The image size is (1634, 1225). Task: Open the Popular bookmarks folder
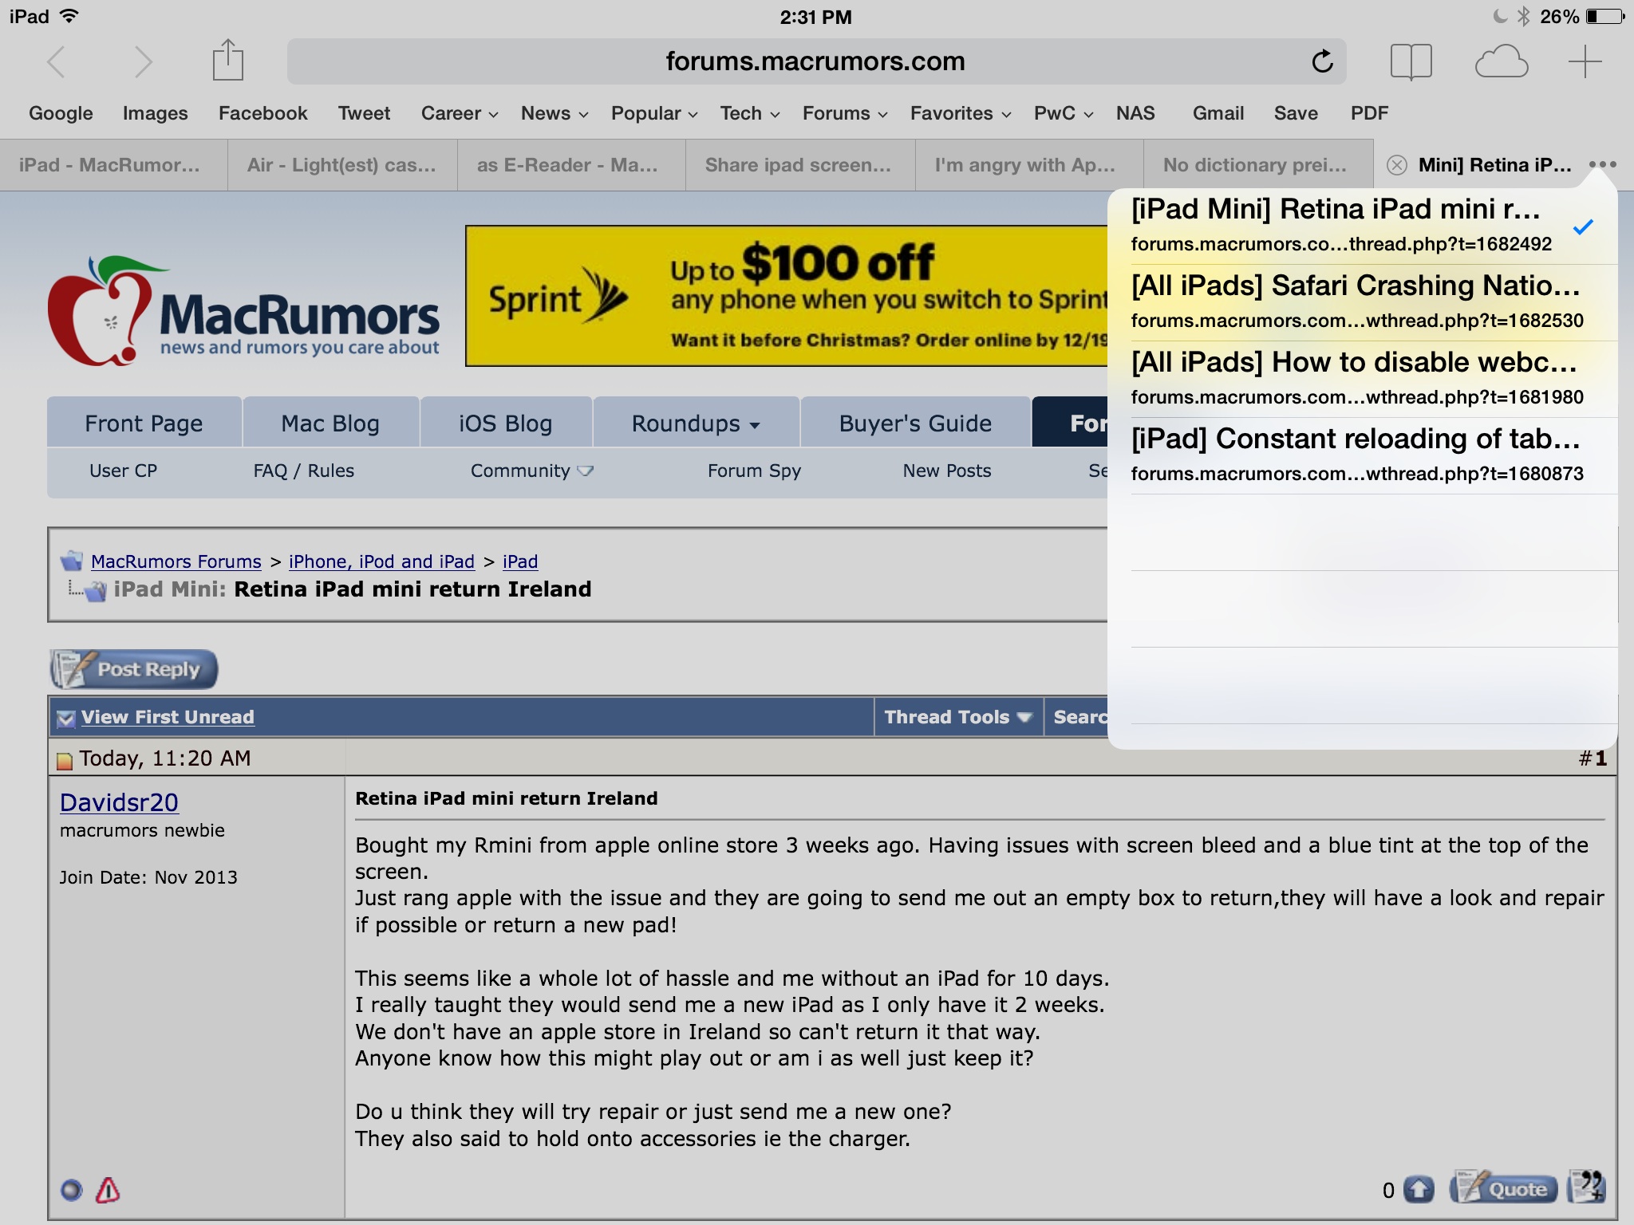654,113
